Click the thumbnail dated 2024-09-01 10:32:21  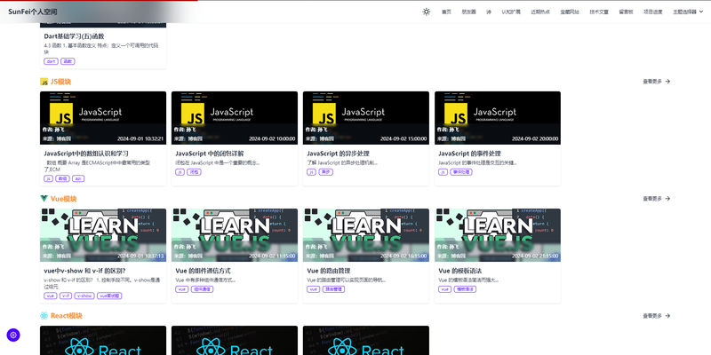pos(103,118)
